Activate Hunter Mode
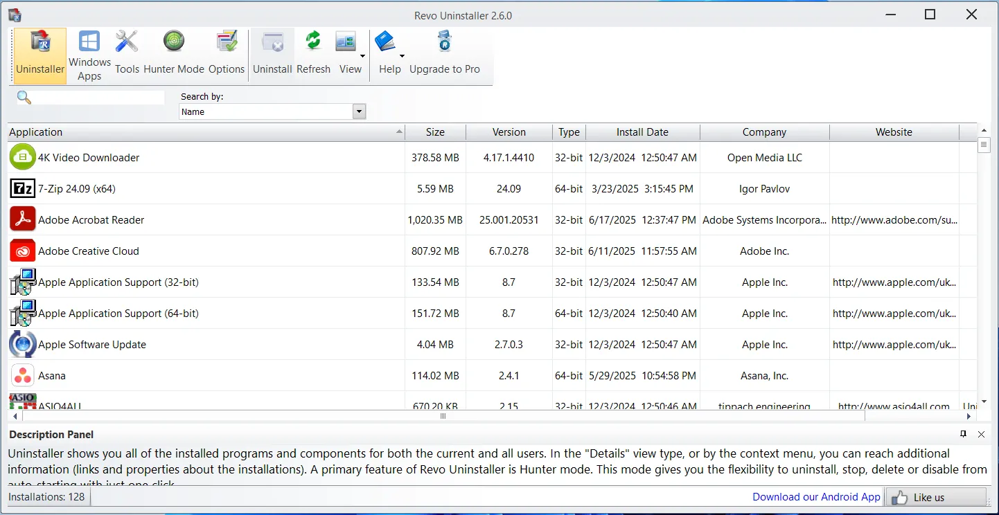Screen dimensions: 999x515 point(173,54)
